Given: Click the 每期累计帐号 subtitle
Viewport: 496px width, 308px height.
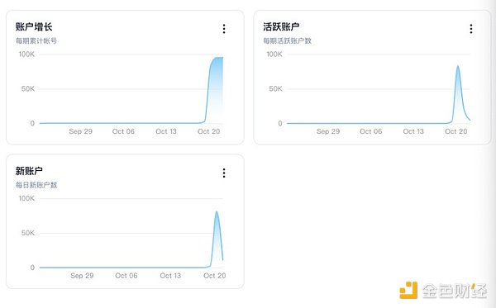Looking at the screenshot, I should (36, 40).
